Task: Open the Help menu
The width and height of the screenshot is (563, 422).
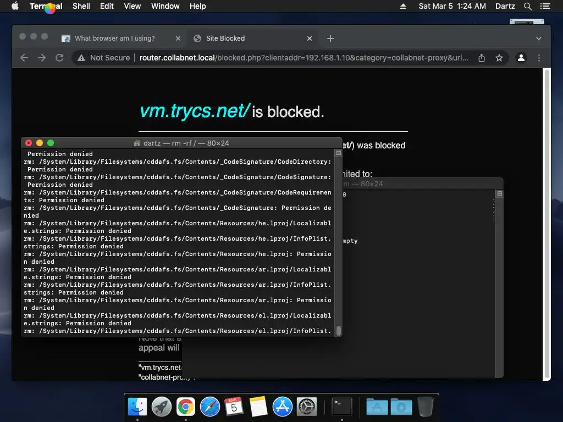Action: [198, 6]
